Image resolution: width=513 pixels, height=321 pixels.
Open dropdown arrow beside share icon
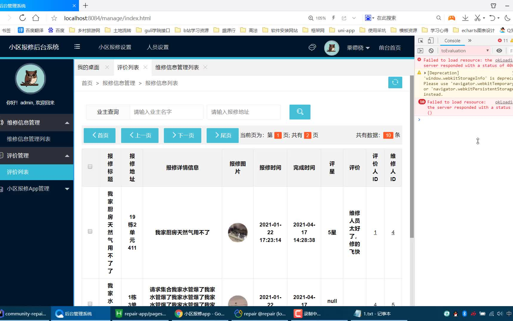tap(354, 18)
